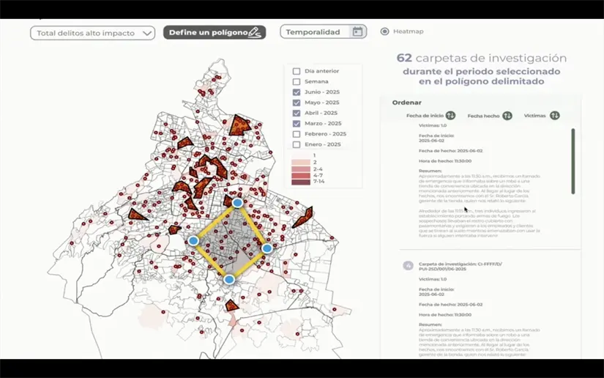This screenshot has height=378, width=604.
Task: Click the calendar icon in Temporalidad
Action: [x=357, y=31]
